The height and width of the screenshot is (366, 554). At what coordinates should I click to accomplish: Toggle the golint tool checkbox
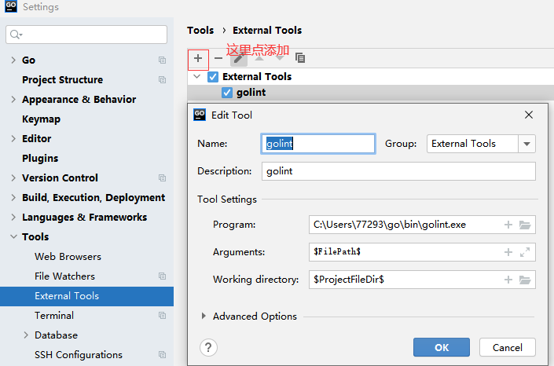pyautogui.click(x=227, y=93)
